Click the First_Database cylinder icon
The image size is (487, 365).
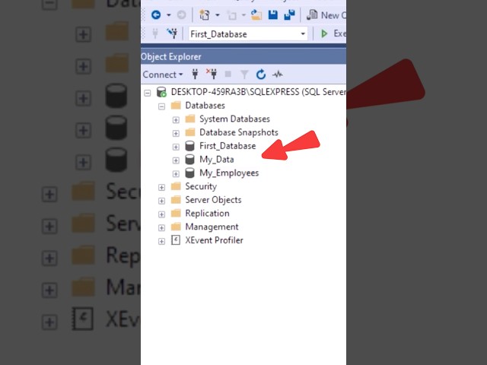point(189,146)
